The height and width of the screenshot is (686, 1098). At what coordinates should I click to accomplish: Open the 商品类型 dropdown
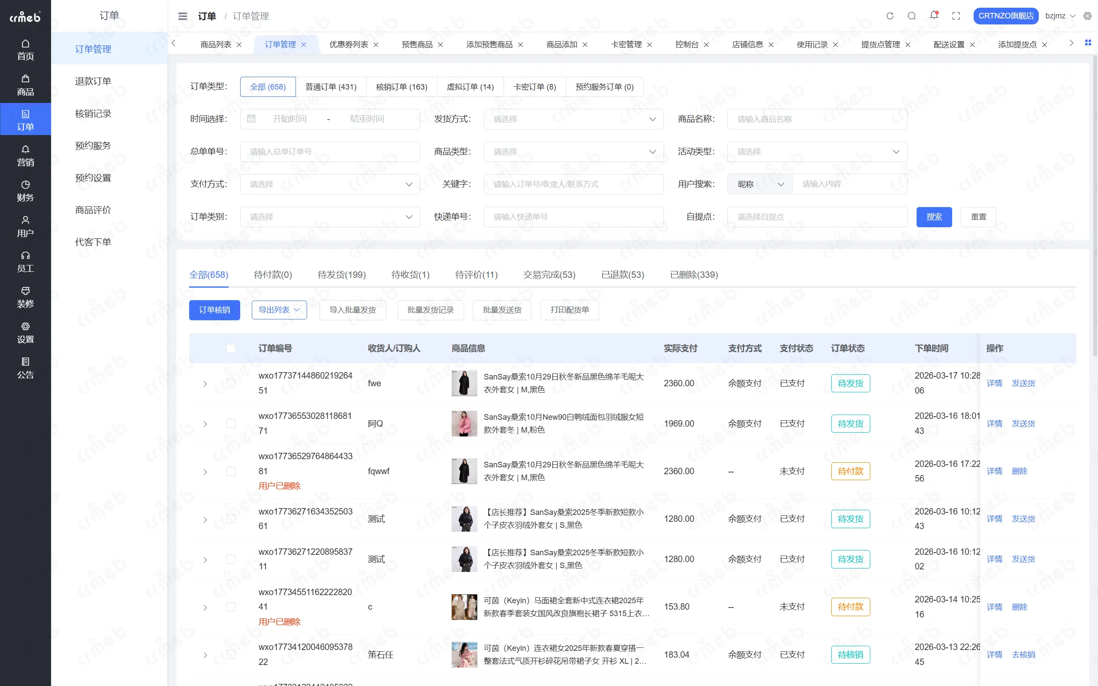(573, 151)
